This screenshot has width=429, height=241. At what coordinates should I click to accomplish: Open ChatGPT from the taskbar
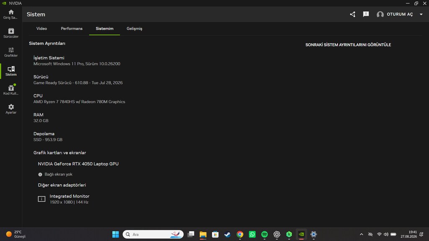click(x=277, y=234)
